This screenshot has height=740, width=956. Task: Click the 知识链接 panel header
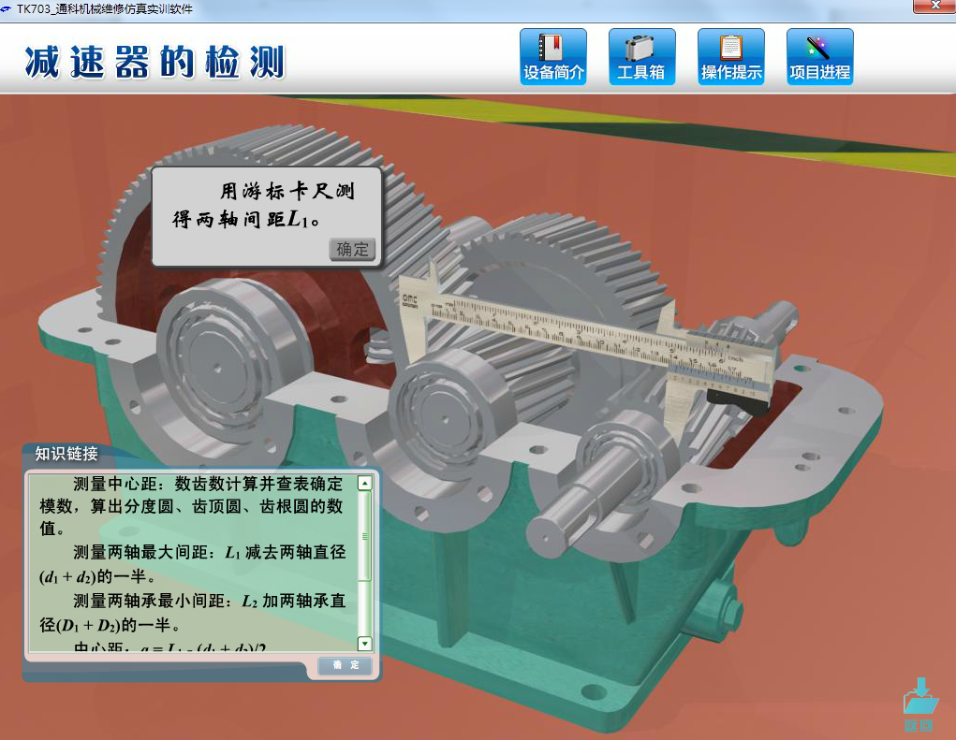(66, 455)
